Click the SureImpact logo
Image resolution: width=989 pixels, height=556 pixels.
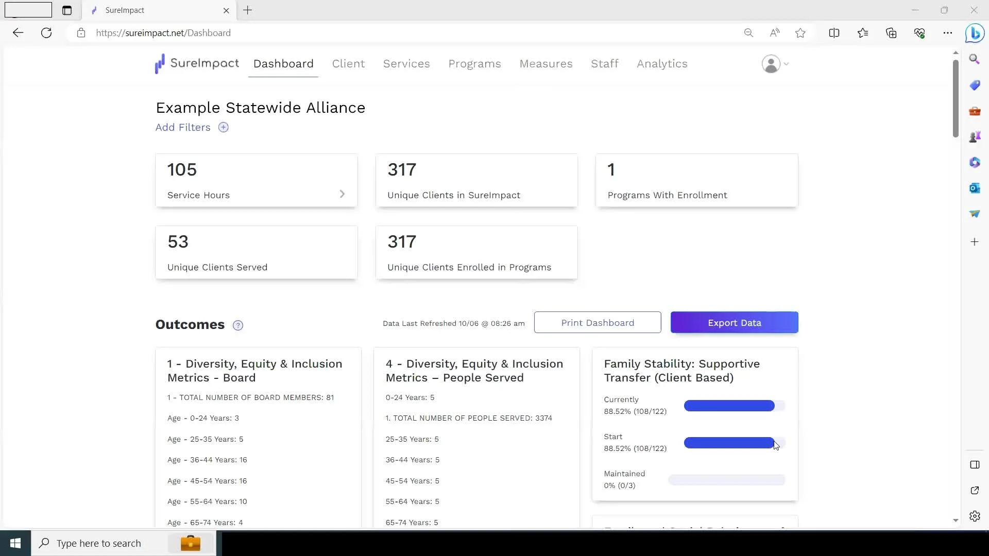[x=197, y=64]
